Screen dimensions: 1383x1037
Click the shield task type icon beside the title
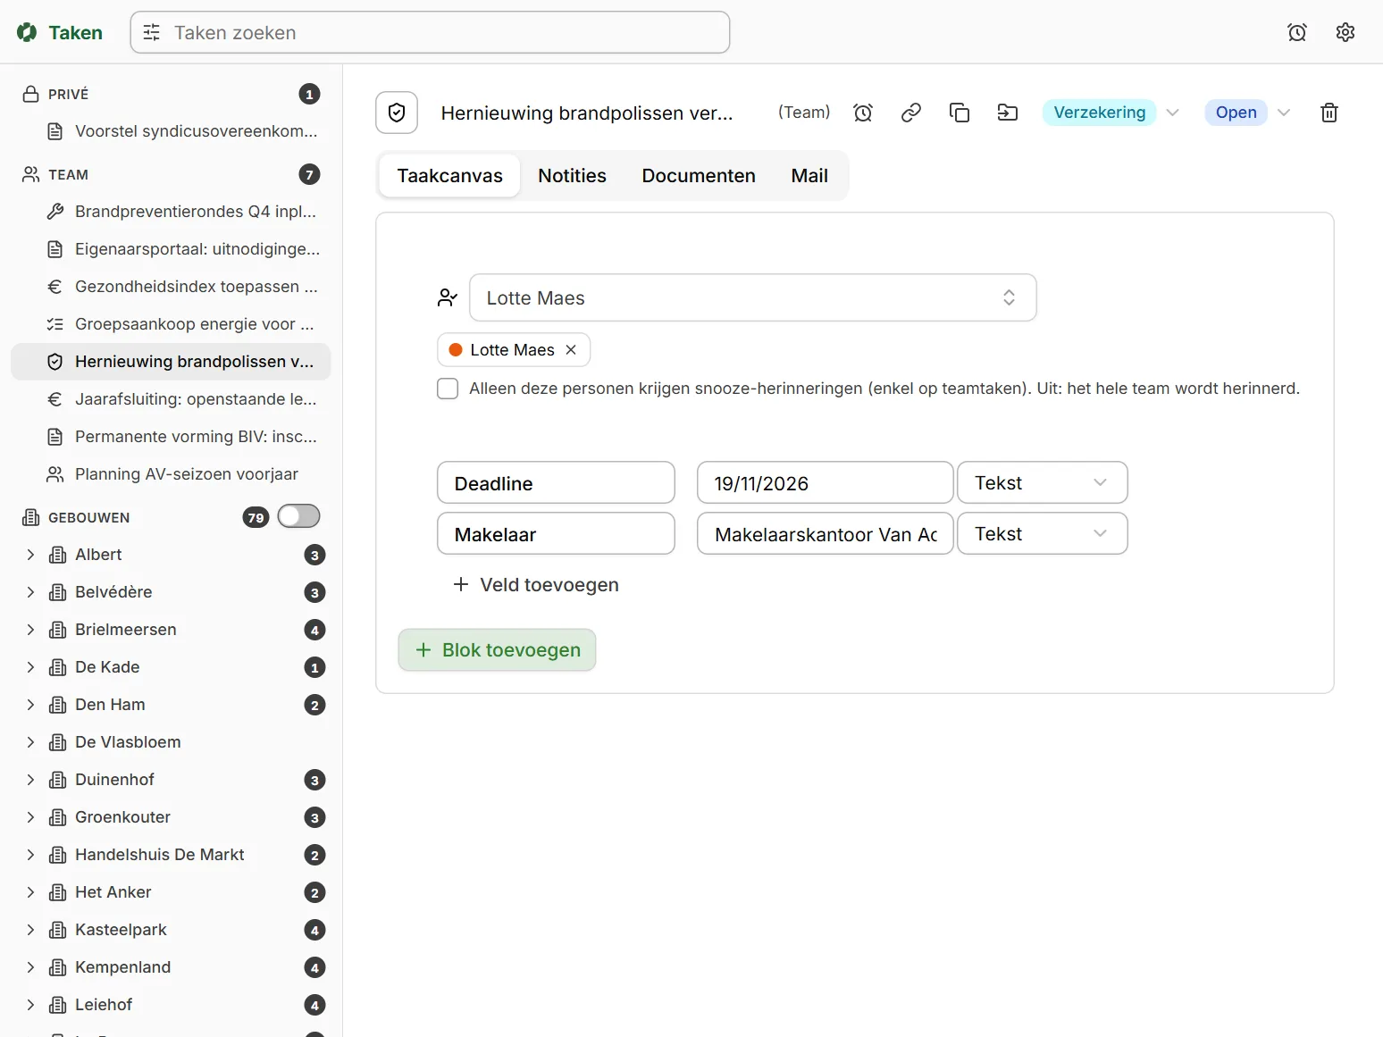pos(397,113)
